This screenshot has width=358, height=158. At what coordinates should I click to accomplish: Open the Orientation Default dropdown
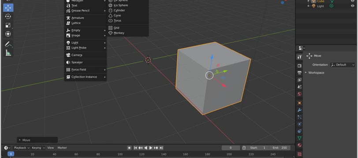click(343, 65)
